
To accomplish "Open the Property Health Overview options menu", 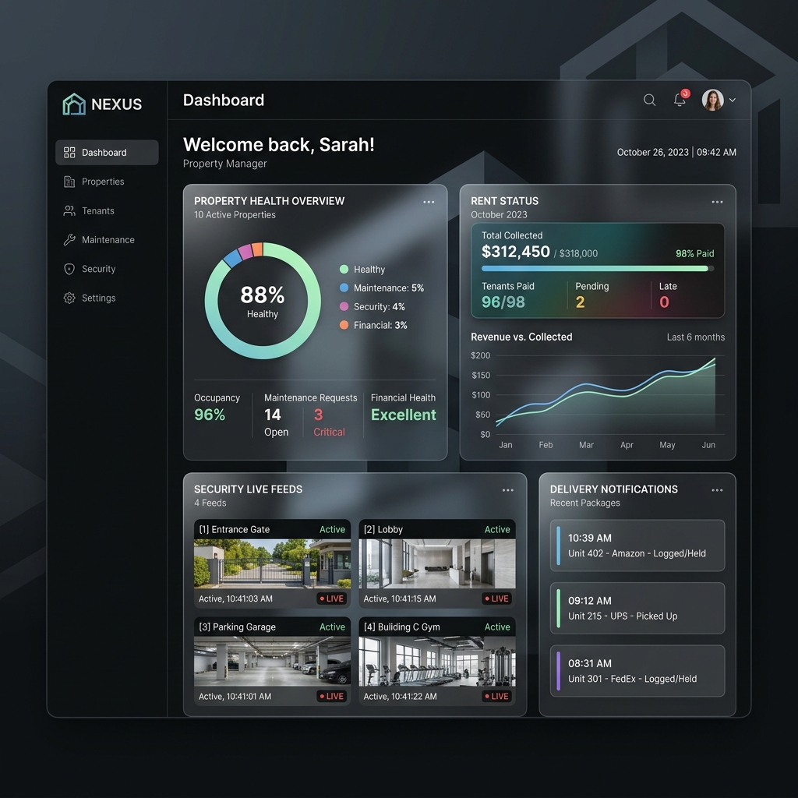I will [x=429, y=201].
